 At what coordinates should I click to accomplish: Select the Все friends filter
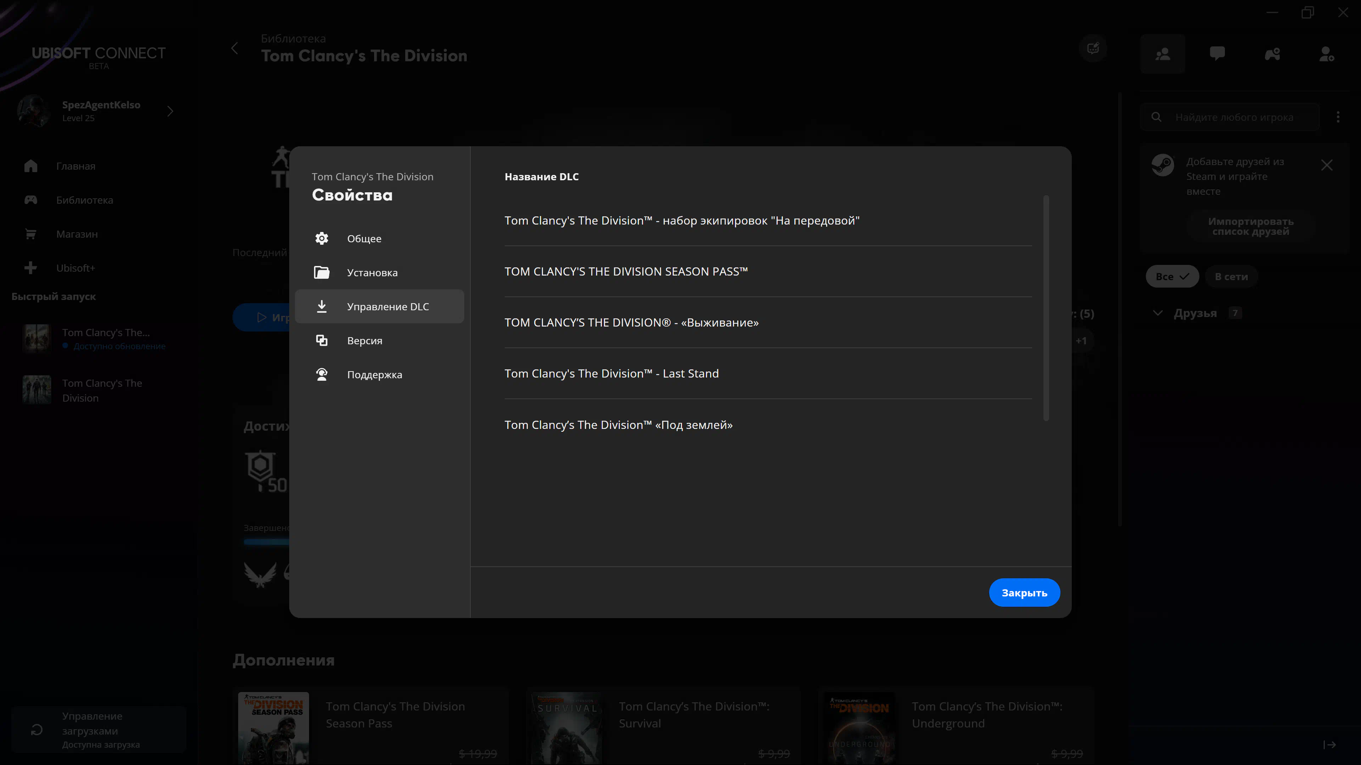pos(1172,277)
